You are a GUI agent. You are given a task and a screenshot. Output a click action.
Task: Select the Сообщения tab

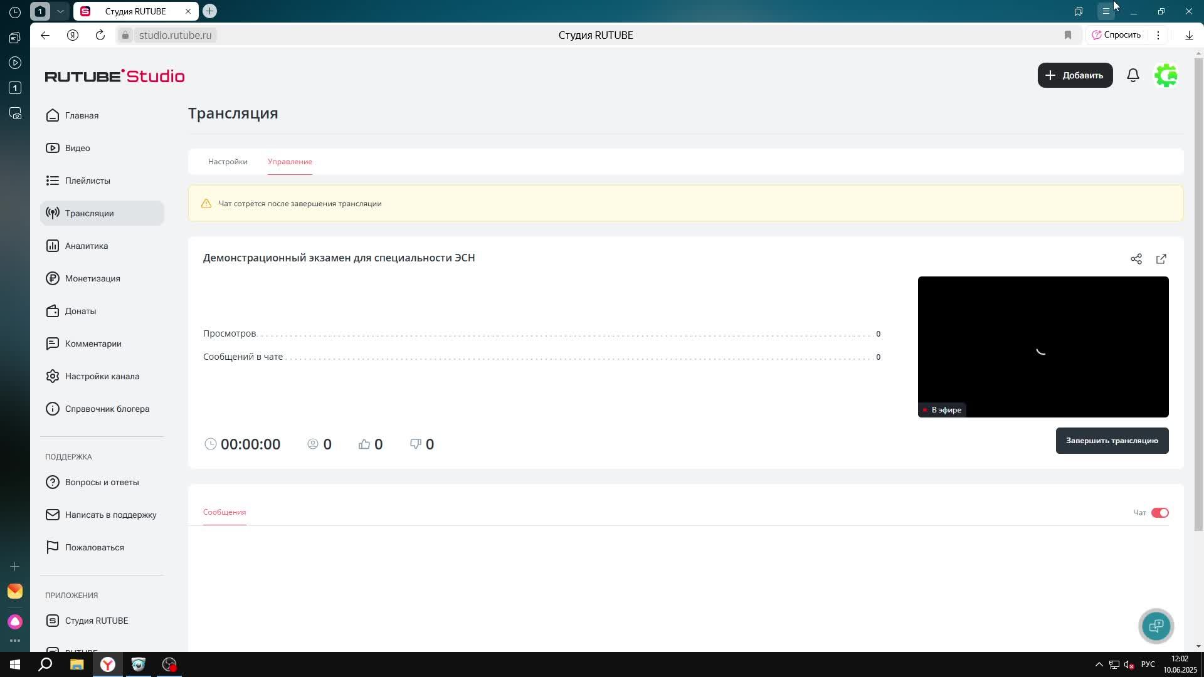point(224,512)
